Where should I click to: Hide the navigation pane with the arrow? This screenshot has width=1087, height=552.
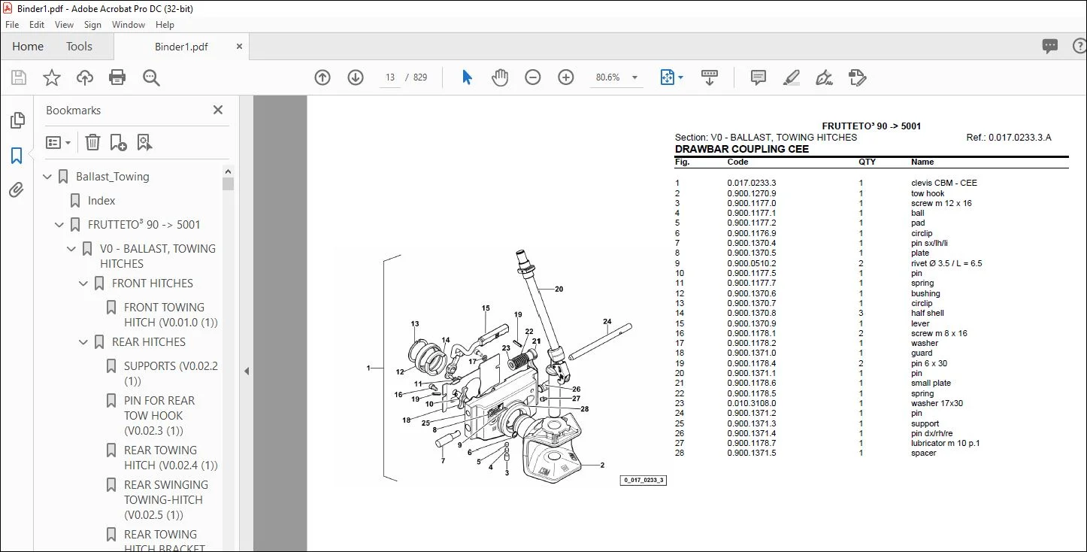pyautogui.click(x=247, y=371)
